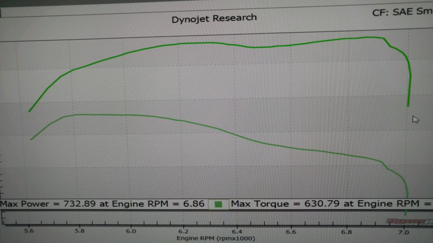Click the 6.8 tick on RPM axis
The image size is (433, 243).
pos(346,232)
